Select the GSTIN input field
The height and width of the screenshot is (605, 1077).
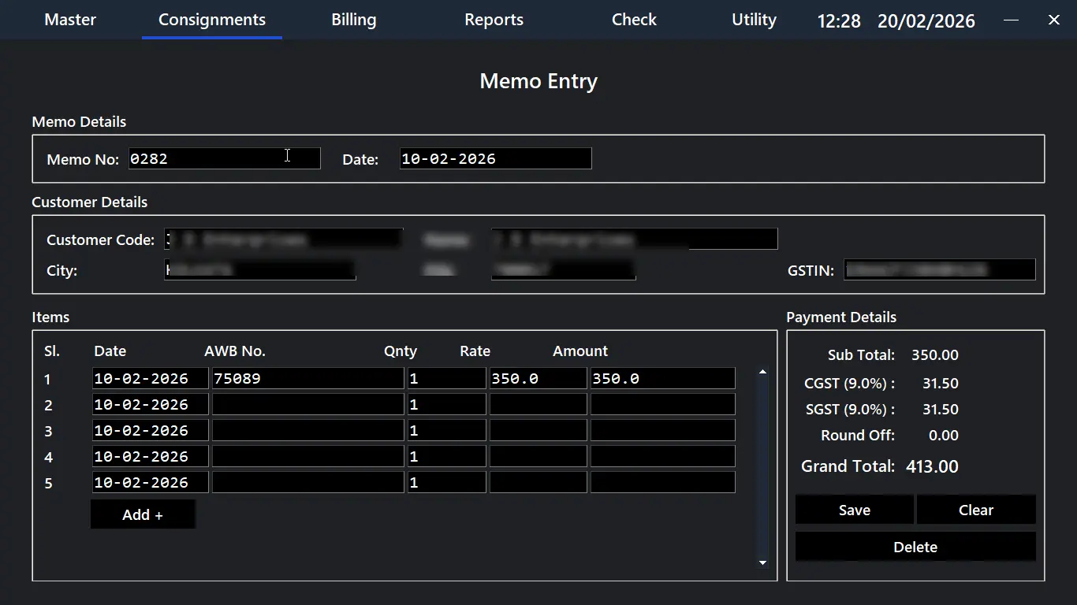coord(939,270)
